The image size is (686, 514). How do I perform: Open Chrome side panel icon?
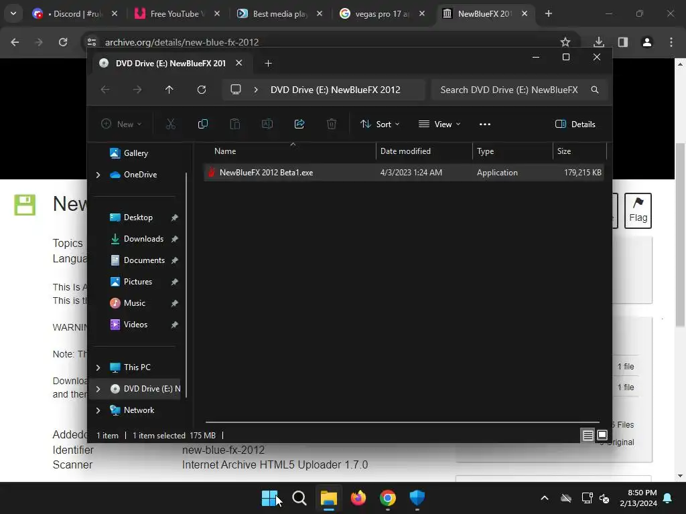point(623,42)
